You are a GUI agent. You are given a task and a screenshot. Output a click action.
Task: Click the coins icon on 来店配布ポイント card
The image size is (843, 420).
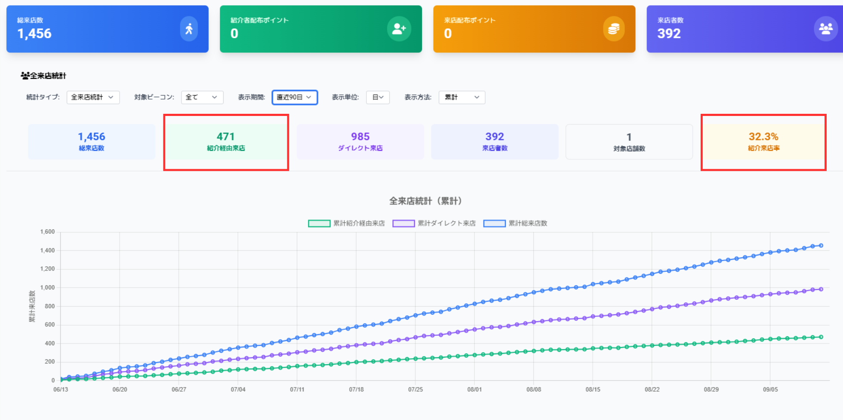pos(613,29)
